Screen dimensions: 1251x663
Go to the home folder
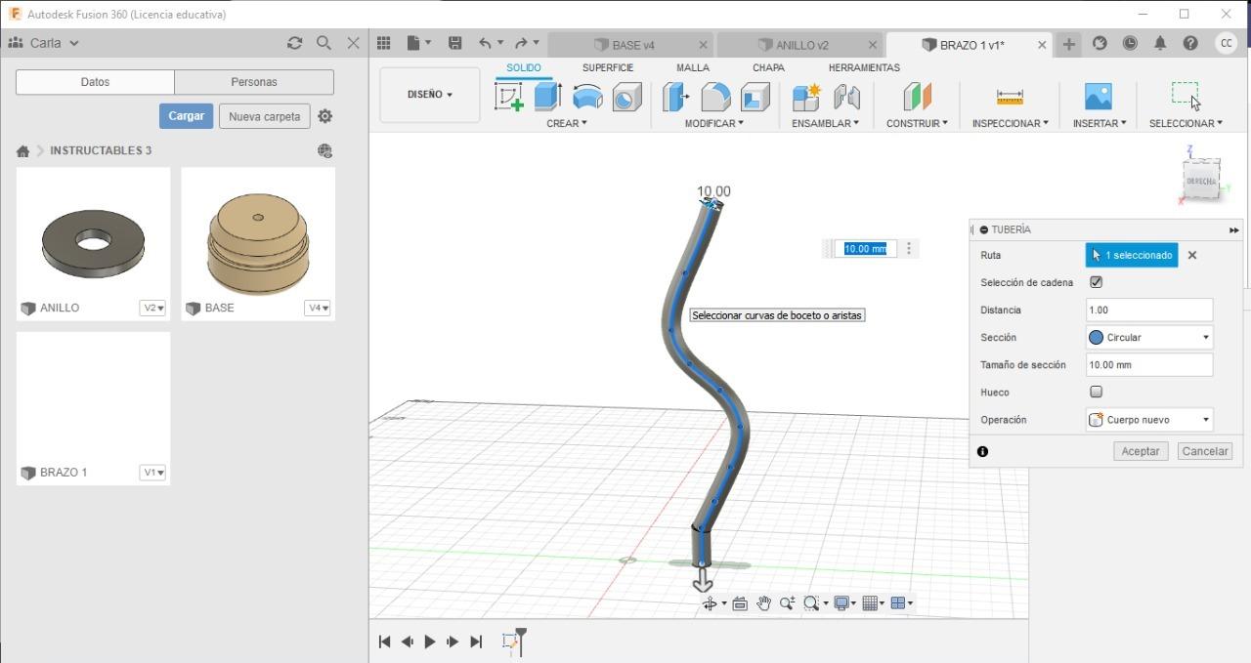pos(22,151)
